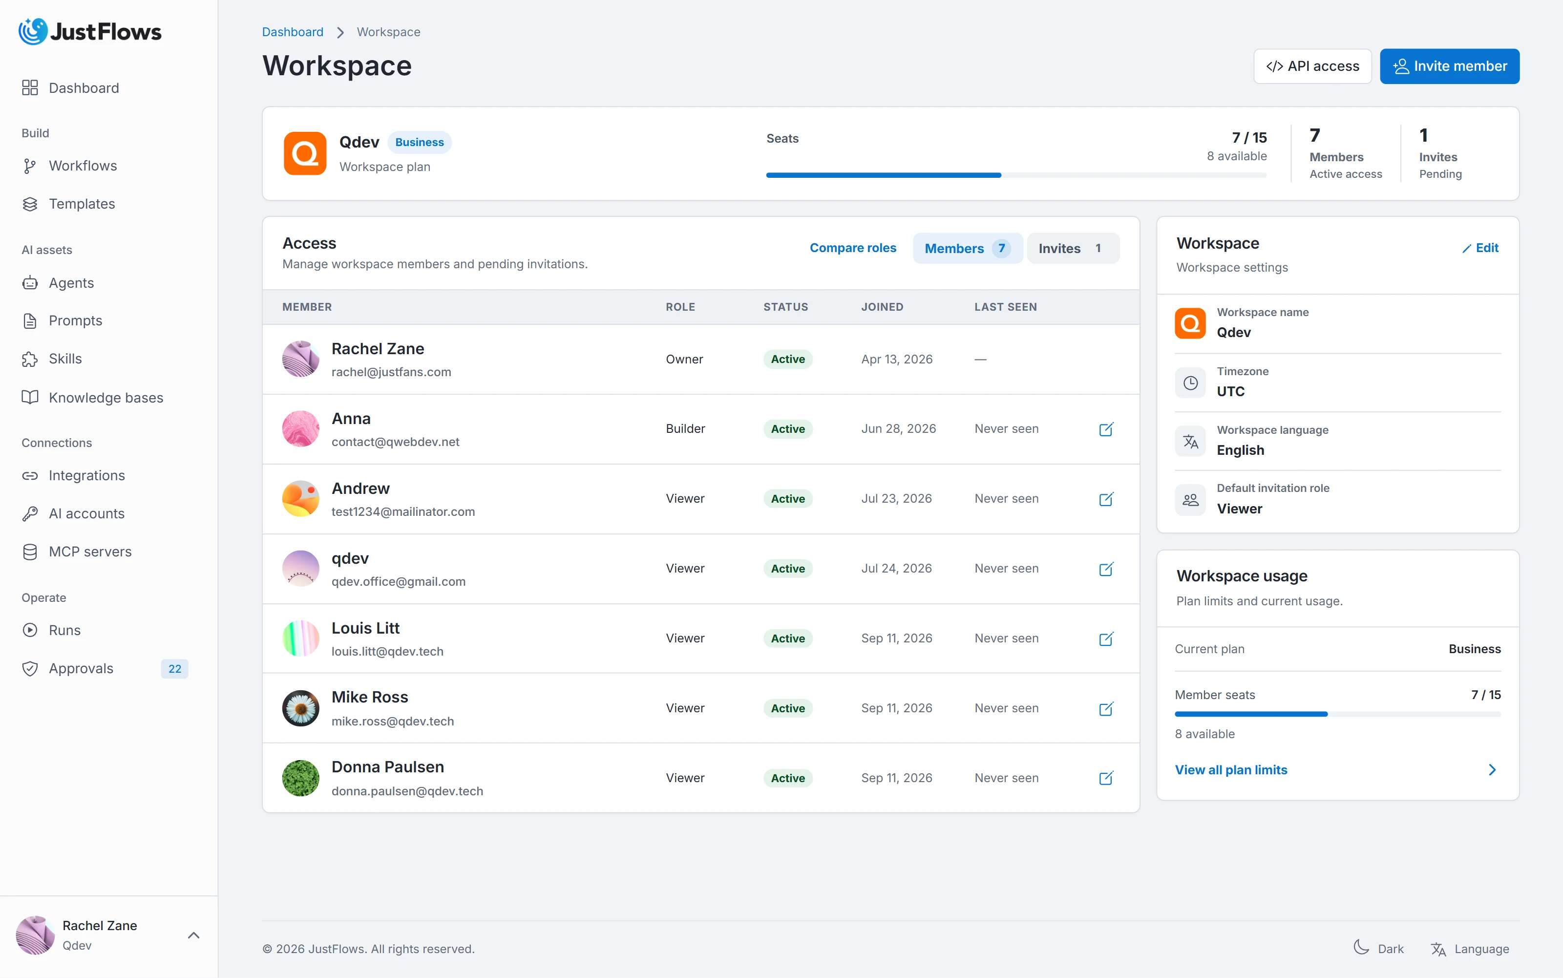
Task: Select the Members tab
Action: [x=968, y=248]
